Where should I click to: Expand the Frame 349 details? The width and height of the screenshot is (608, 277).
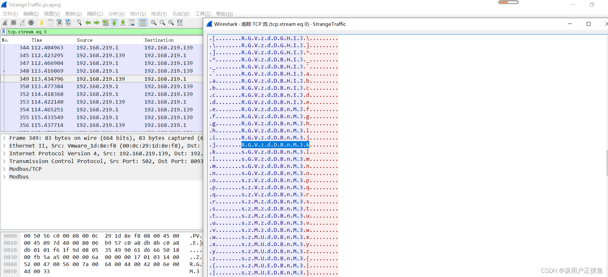[x=4, y=138]
